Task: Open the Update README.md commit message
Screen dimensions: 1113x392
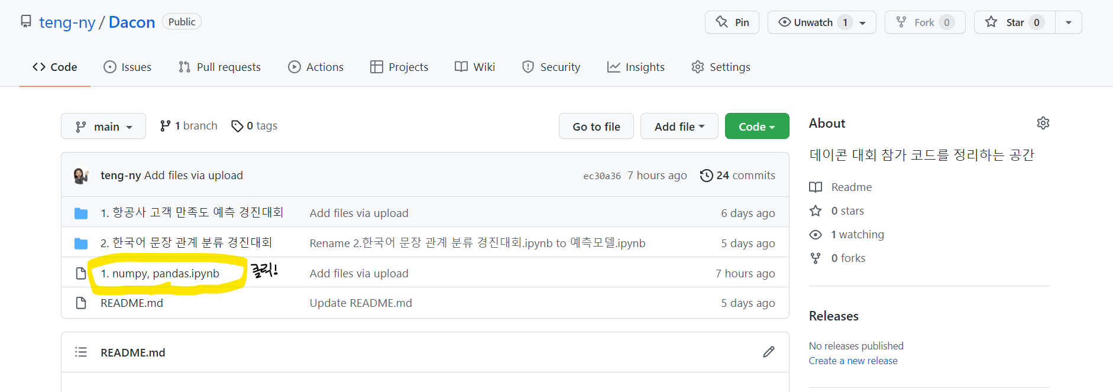Action: pos(361,303)
